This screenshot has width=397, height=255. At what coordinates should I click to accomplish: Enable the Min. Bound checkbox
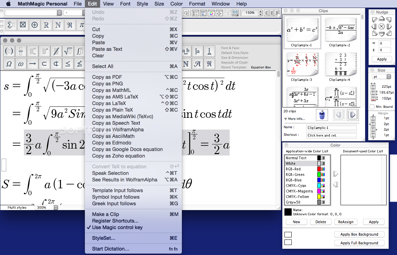pos(372,107)
